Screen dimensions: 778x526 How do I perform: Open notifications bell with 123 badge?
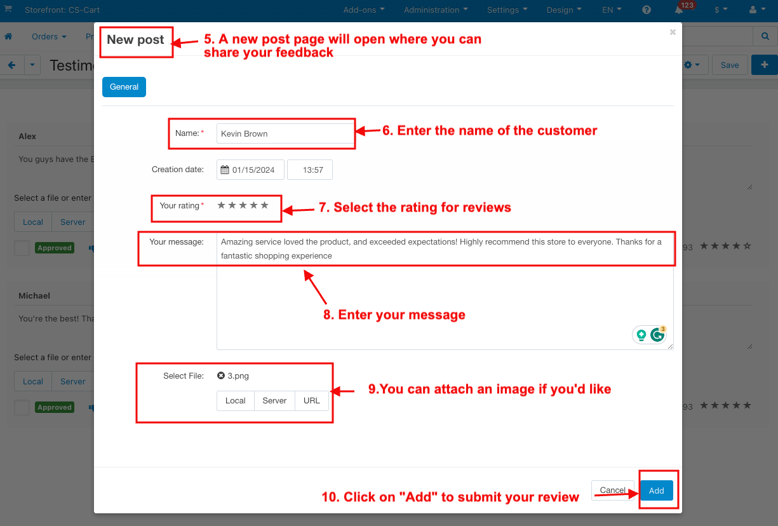680,10
